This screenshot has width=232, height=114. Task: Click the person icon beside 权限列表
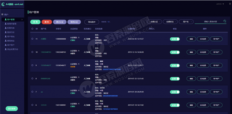tap(6, 28)
